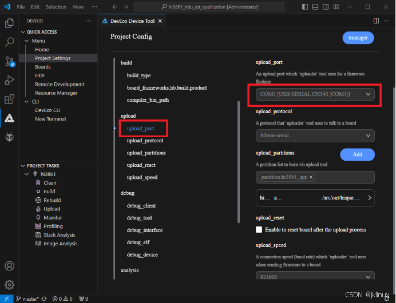Go to upload_protocol setting link
Image resolution: width=396 pixels, height=303 pixels.
point(145,141)
